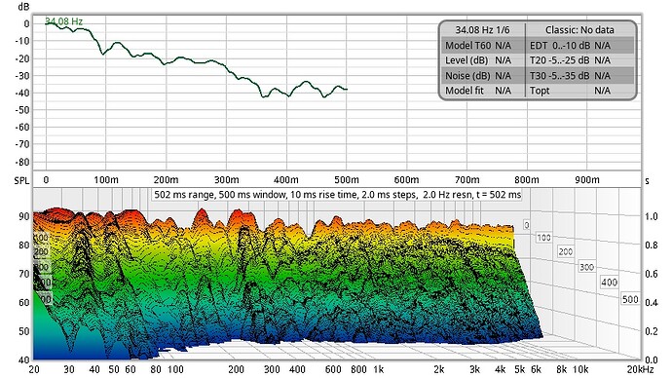Screen dimensions: 672x378
Task: Click the Level (dB) row in legend
Action: coord(482,60)
